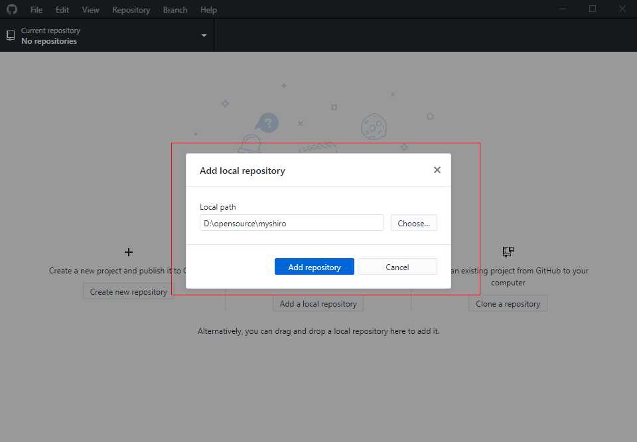637x442 pixels.
Task: Expand the Current repository dropdown
Action: [x=204, y=35]
